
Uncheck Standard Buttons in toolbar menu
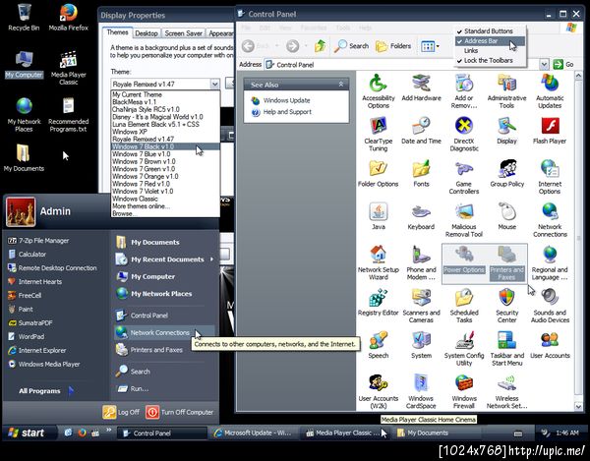pyautogui.click(x=488, y=31)
